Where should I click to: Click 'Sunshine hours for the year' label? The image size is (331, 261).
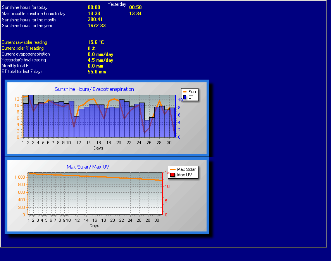tap(27, 26)
